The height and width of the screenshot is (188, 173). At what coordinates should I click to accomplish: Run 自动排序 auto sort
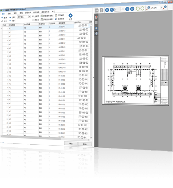[x=59, y=19]
